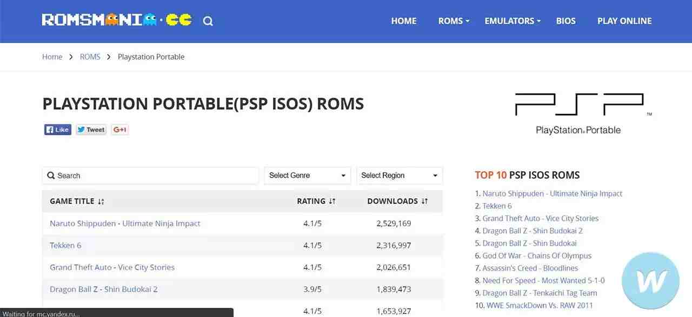Click the Twitter Tweet button

click(91, 130)
